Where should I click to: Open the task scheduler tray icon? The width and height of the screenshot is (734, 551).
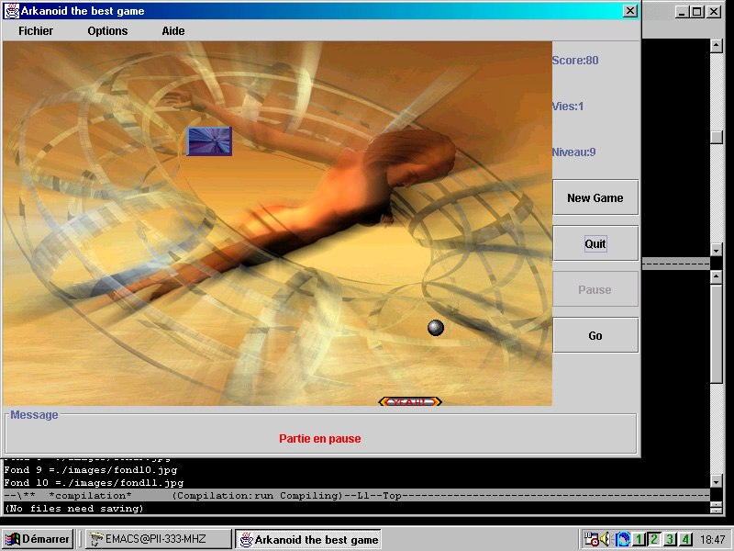point(592,539)
